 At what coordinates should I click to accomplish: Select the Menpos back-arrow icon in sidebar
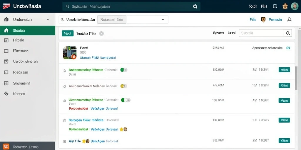click(x=6, y=93)
